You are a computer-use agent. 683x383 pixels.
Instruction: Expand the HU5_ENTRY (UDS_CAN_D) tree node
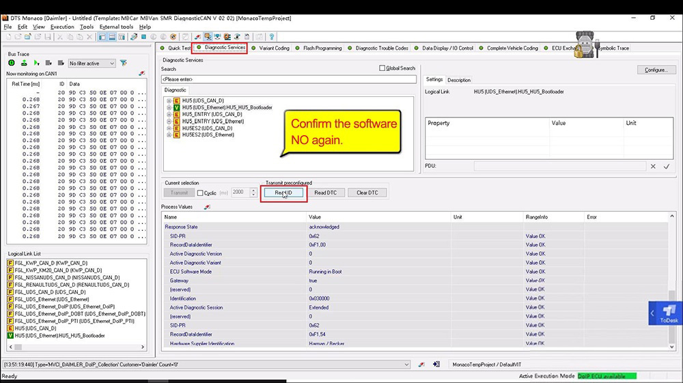pos(169,115)
